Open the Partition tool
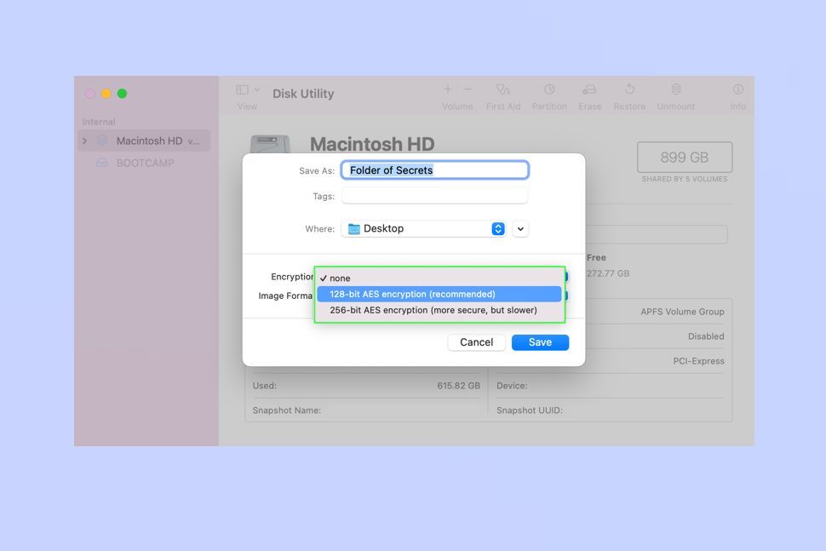The width and height of the screenshot is (826, 551). tap(549, 92)
